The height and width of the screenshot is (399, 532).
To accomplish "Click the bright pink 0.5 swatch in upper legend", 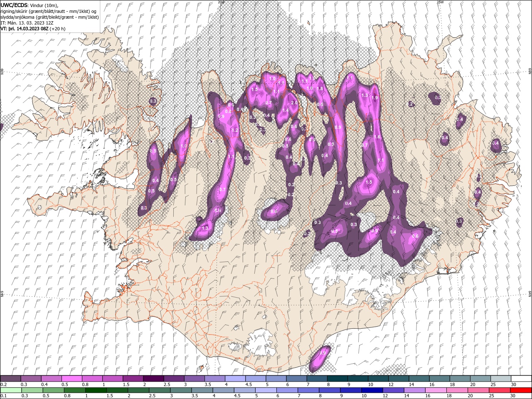I will click(72, 379).
